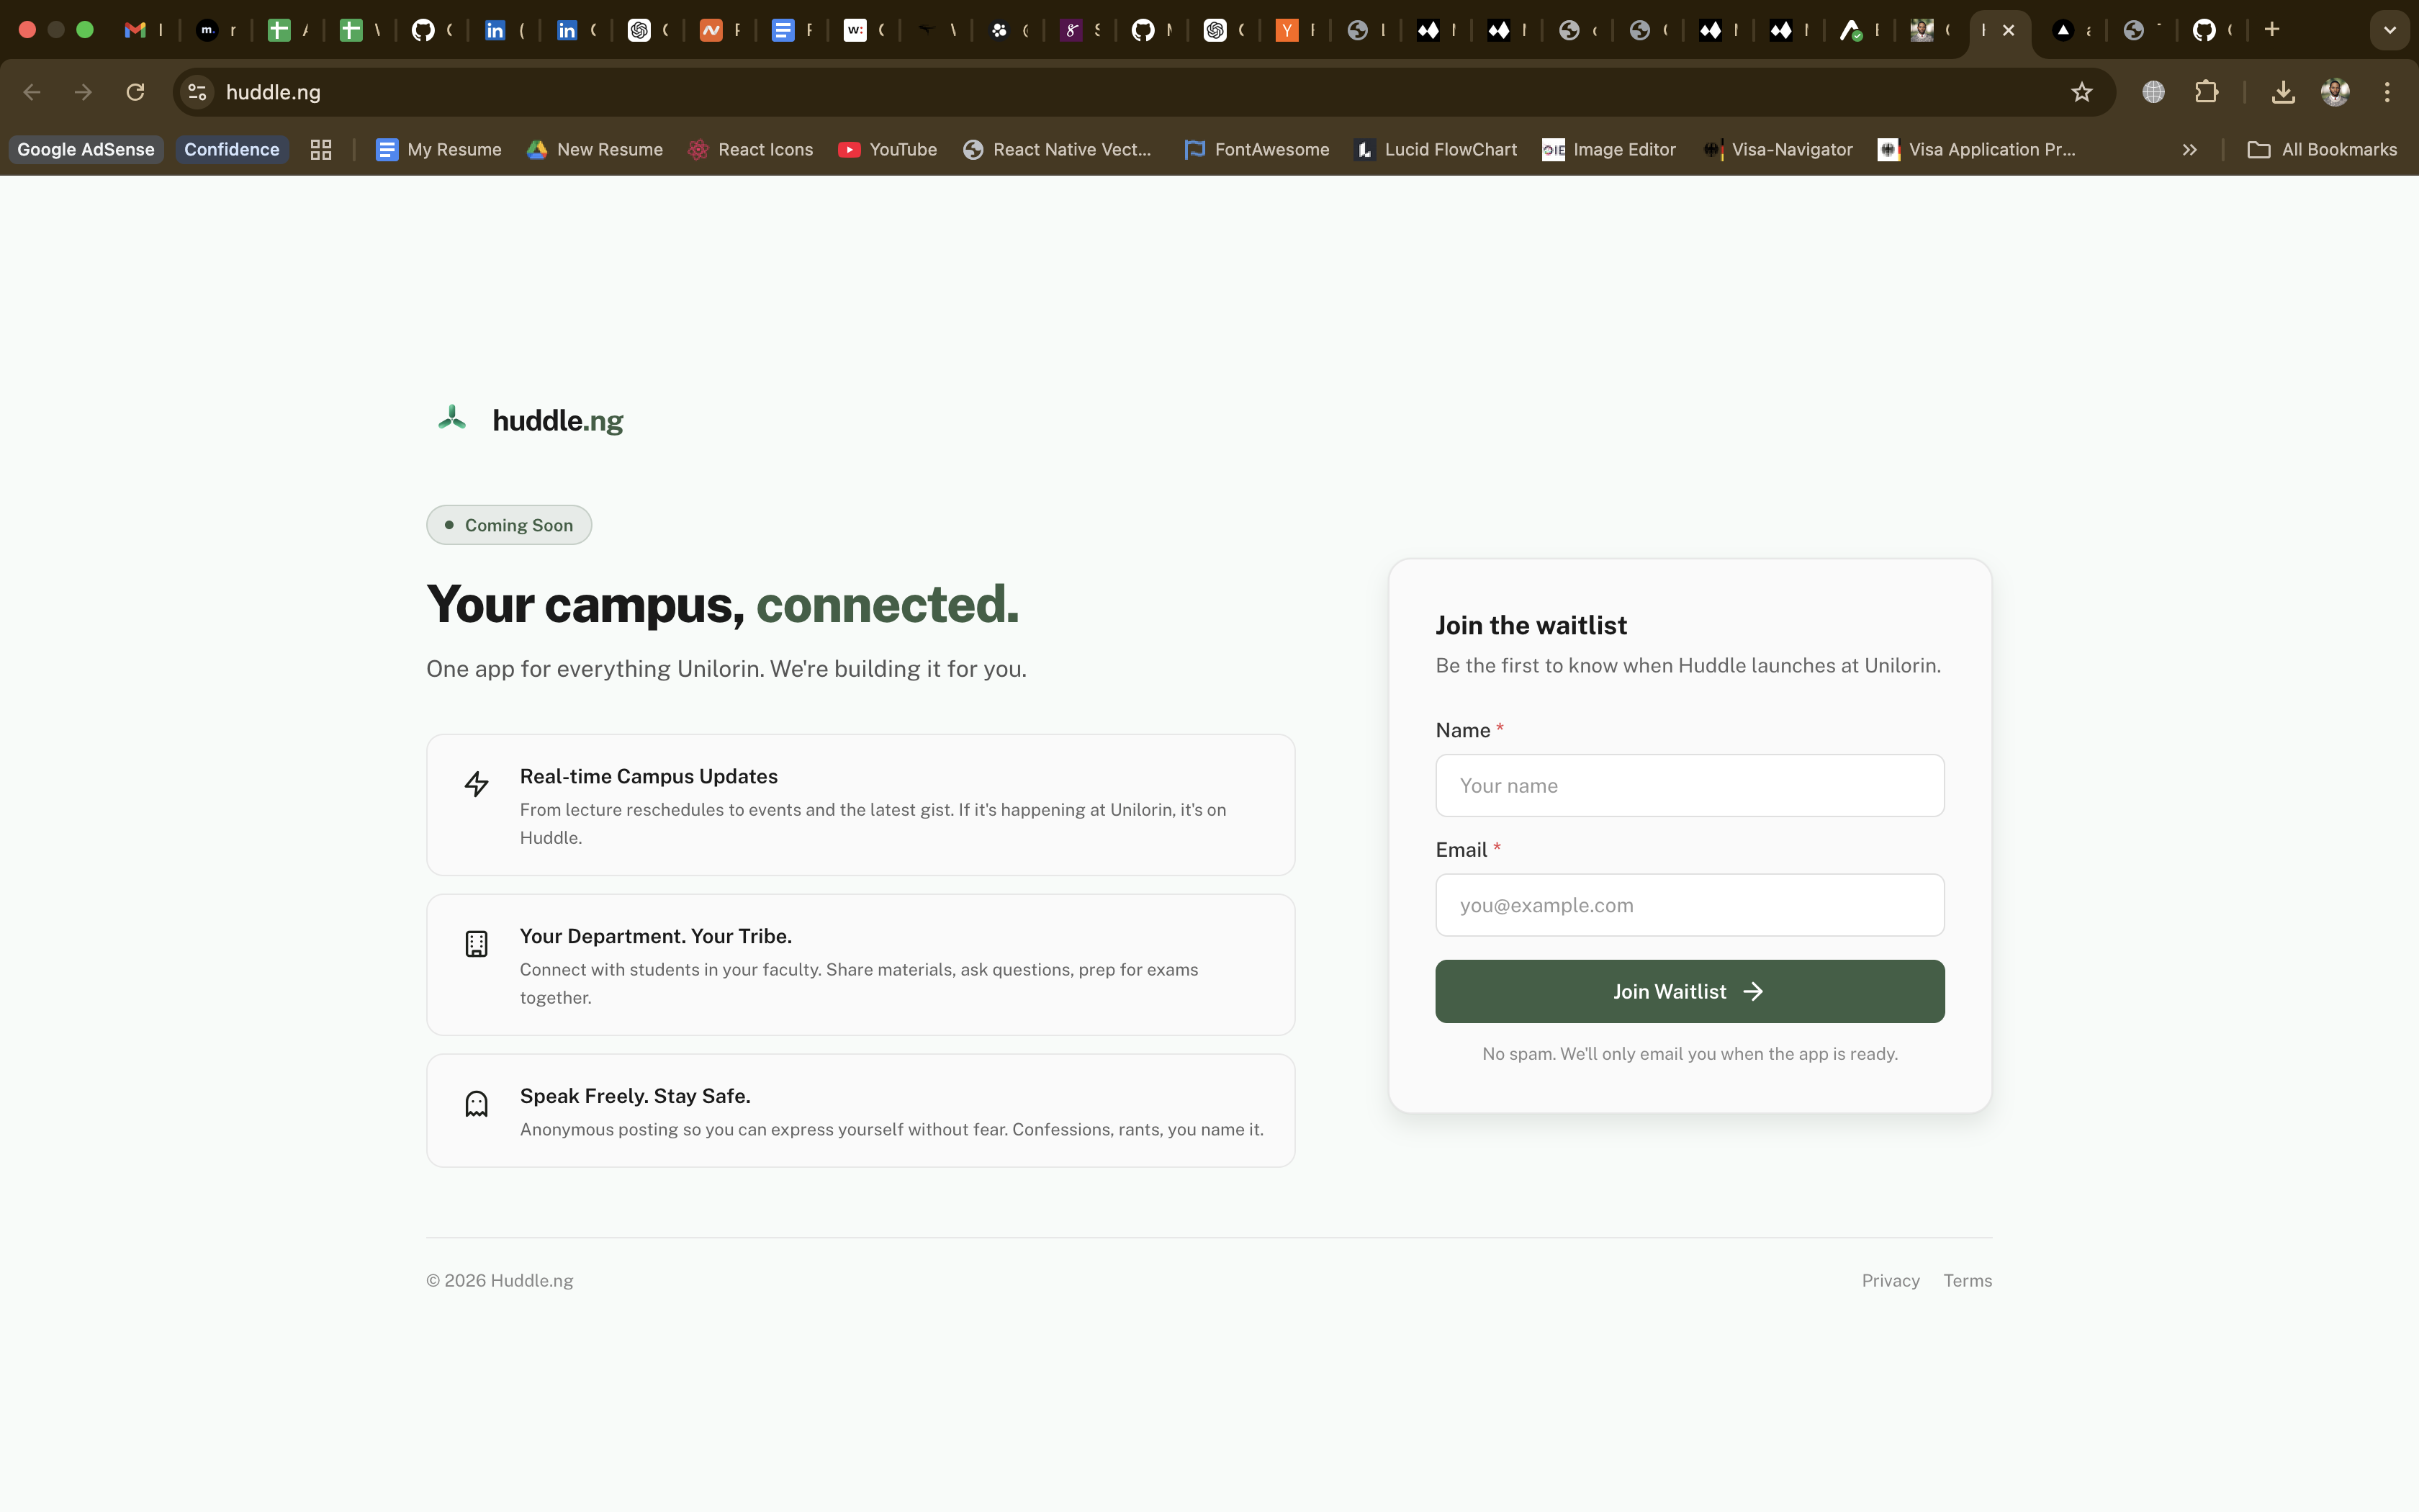This screenshot has height=1512, width=2419.
Task: Open the Extensions puzzle-piece menu
Action: [2206, 92]
